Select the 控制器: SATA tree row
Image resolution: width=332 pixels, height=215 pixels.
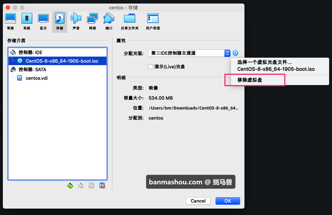[x=58, y=69]
